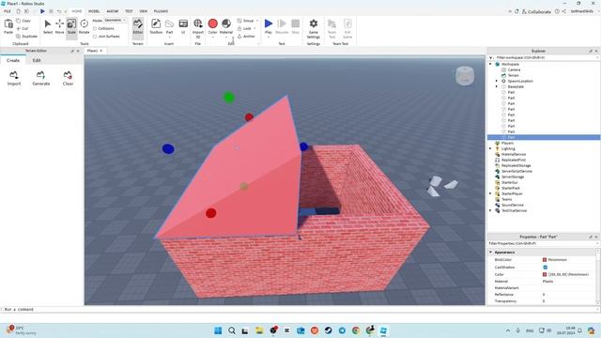Open the Terrain Editor Edit tab
The image size is (601, 338).
point(37,60)
